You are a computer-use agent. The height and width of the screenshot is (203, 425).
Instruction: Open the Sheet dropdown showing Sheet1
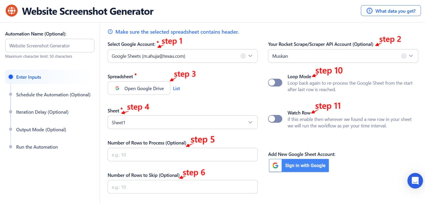pyautogui.click(x=250, y=122)
